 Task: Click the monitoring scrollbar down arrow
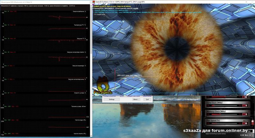pos(91,136)
